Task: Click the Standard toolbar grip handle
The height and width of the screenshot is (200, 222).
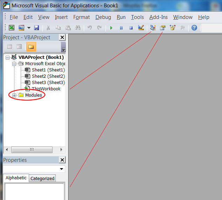Action: 5,27
